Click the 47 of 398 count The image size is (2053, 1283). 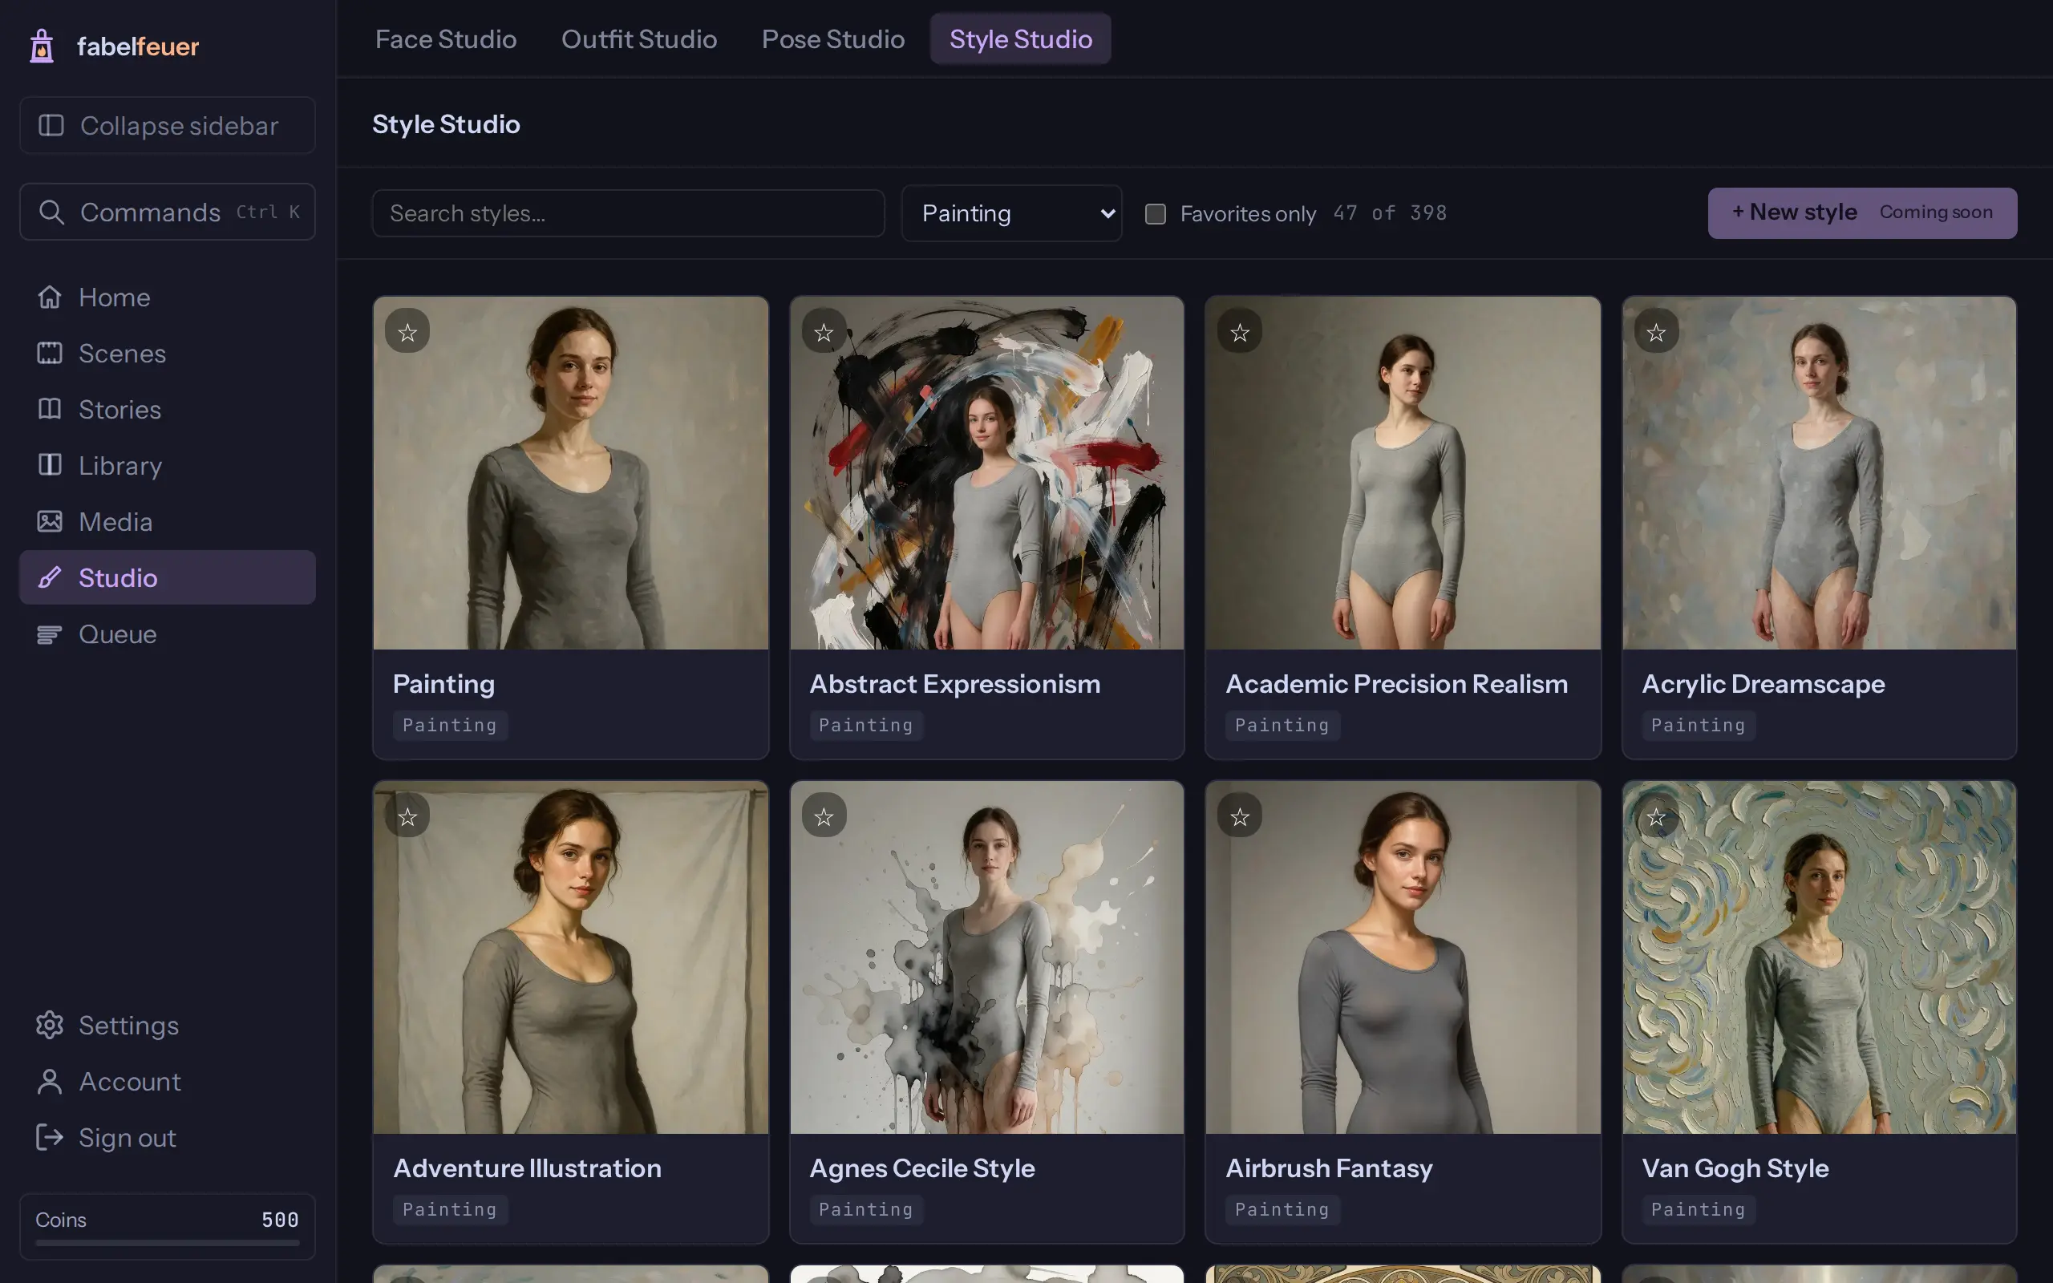[1390, 213]
